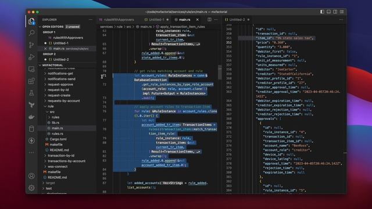The image size is (372, 209).
Task: Open the Accounts menu icon
Action: click(31, 176)
